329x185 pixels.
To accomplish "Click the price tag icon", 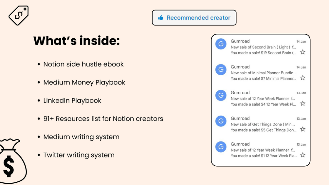I will click(x=18, y=15).
